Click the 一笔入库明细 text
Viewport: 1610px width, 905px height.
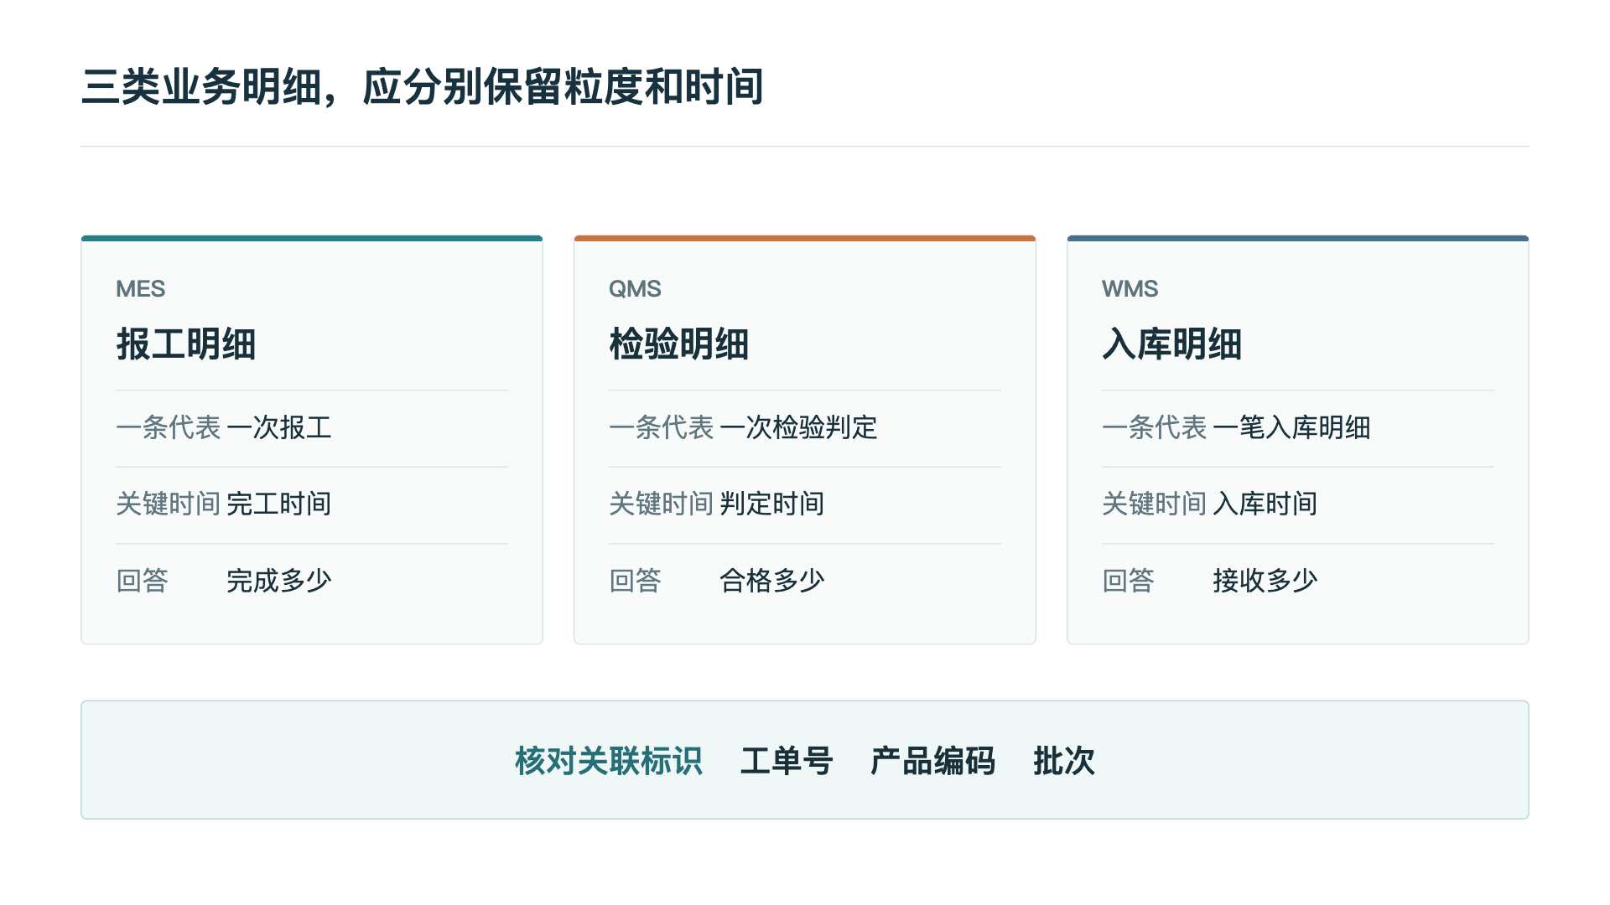[x=1291, y=427]
